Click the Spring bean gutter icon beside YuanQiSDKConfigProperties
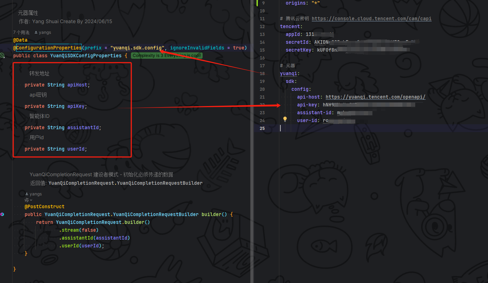The image size is (488, 283). pyautogui.click(x=2, y=56)
